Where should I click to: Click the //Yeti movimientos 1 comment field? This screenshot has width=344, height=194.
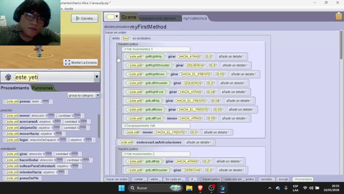(156, 49)
